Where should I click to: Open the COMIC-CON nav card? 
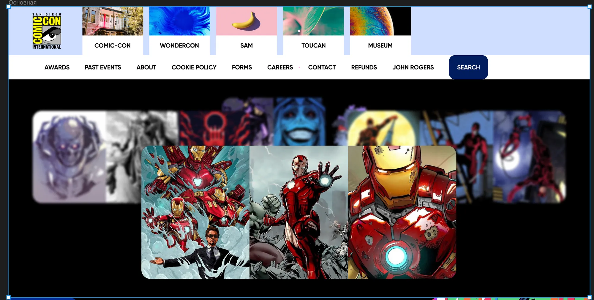[x=113, y=31]
